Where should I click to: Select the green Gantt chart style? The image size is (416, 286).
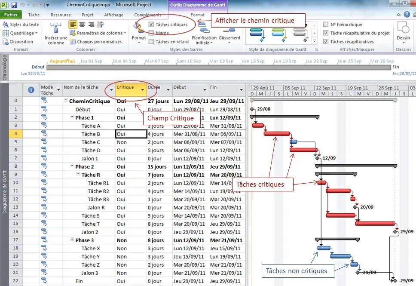(279, 34)
